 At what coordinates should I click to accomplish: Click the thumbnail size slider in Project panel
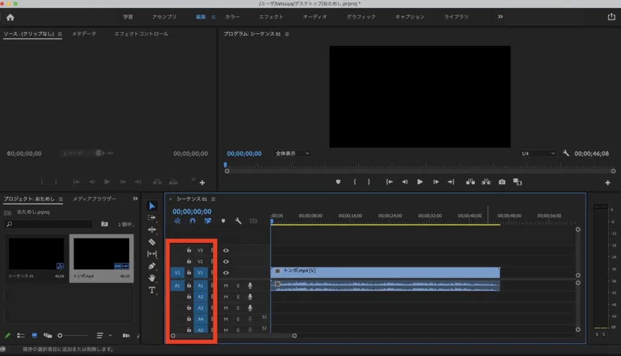60,335
